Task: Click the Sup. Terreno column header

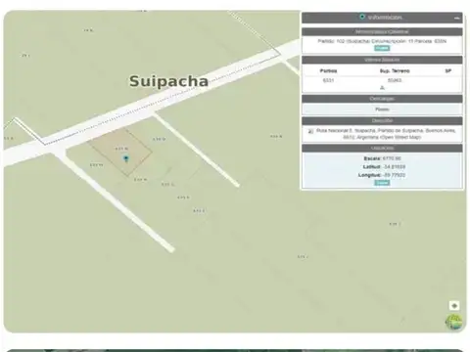Action: (395, 70)
